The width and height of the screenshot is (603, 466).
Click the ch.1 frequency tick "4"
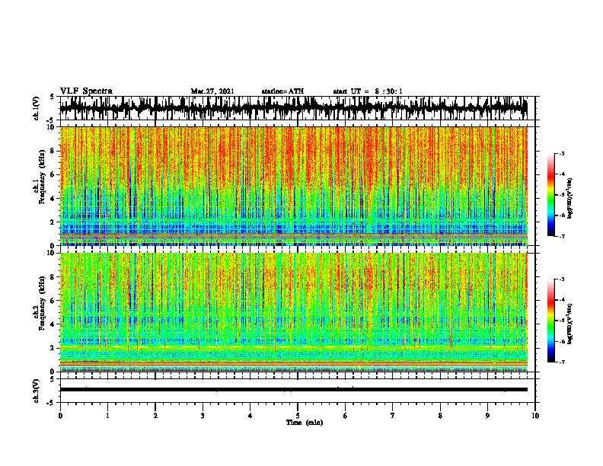(x=53, y=199)
